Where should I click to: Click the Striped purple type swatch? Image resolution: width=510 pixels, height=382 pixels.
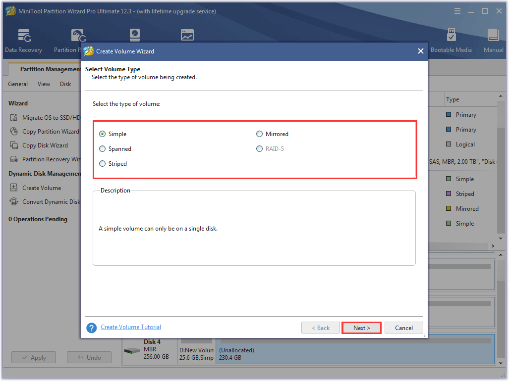click(x=449, y=193)
